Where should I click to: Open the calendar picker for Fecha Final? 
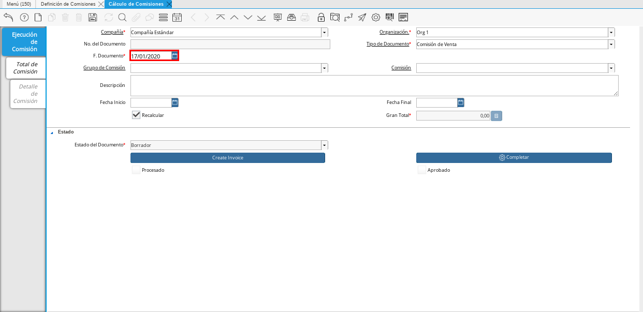coord(461,102)
